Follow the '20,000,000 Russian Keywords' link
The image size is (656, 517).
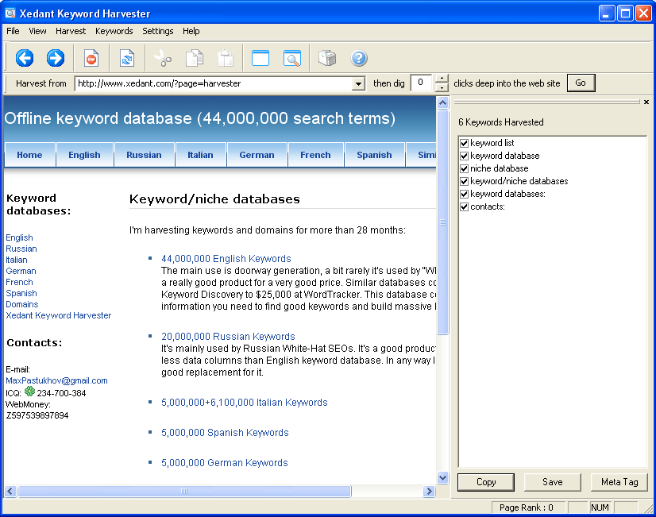[228, 336]
